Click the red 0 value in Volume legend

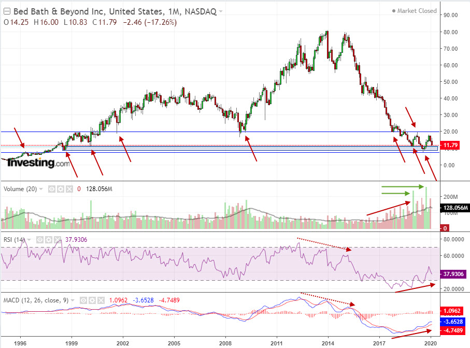79,189
